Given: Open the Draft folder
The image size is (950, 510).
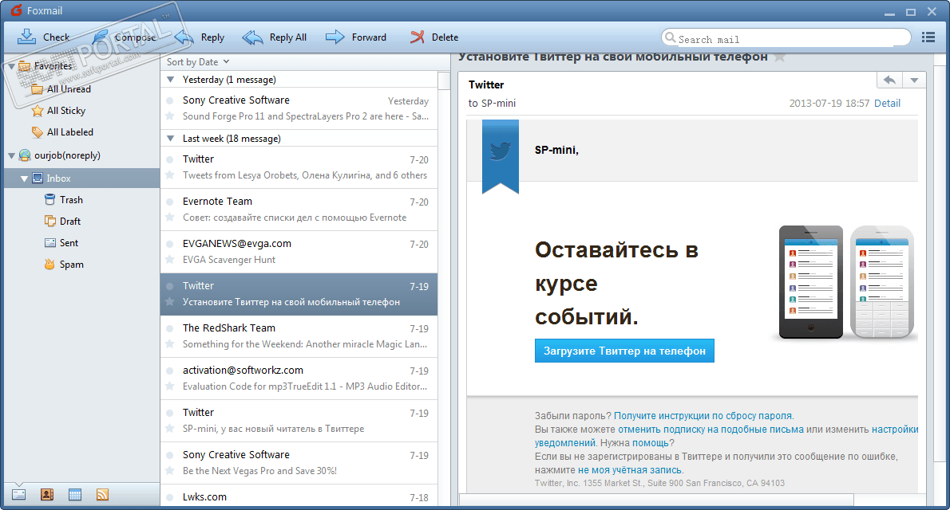Looking at the screenshot, I should [x=62, y=222].
